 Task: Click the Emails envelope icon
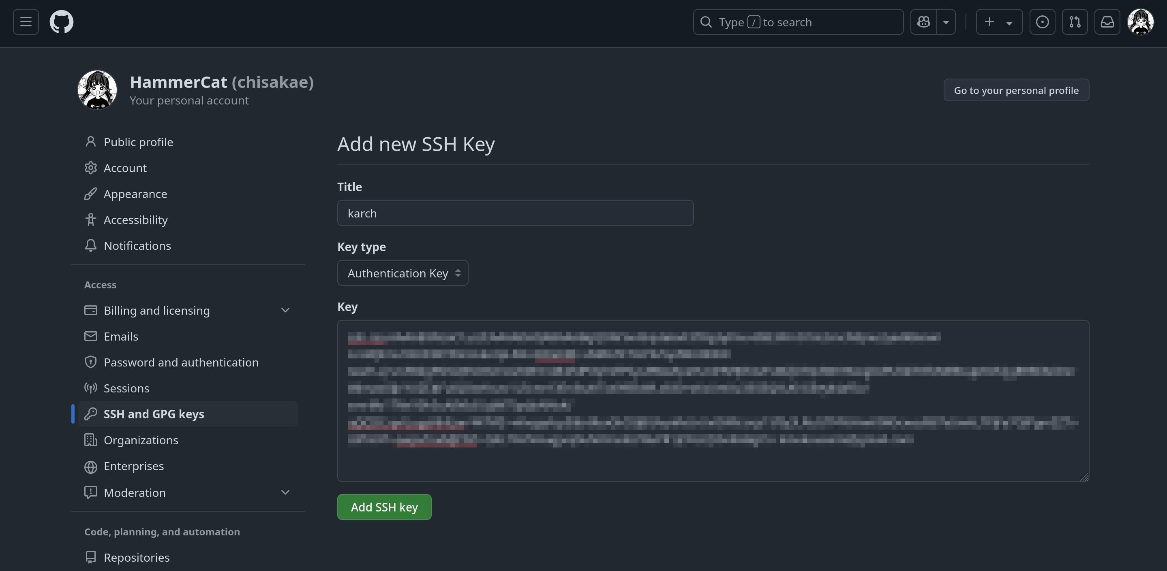click(x=91, y=336)
